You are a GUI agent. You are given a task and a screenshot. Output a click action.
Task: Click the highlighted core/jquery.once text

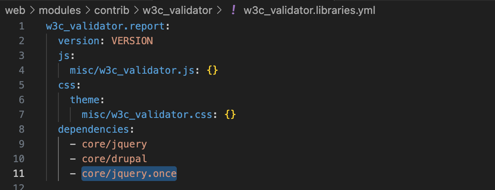129,174
